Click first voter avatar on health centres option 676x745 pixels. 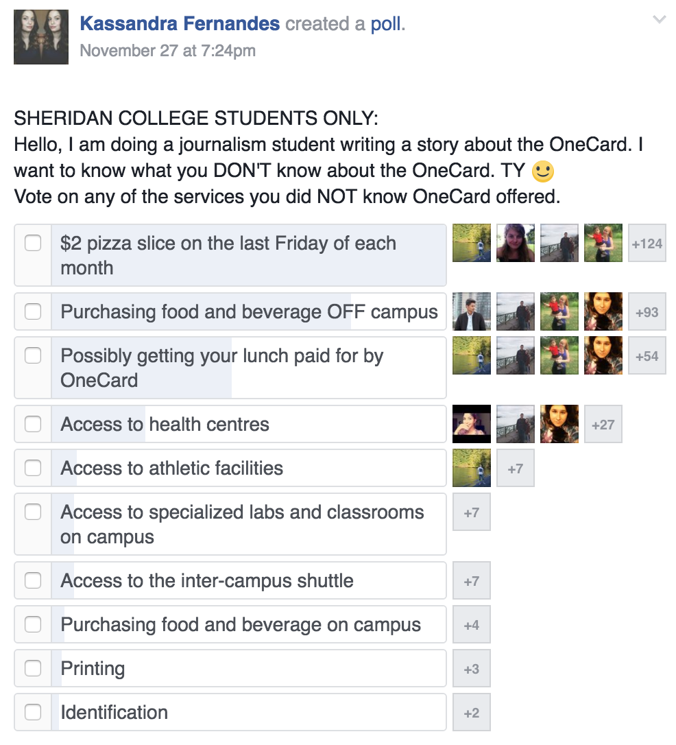pyautogui.click(x=472, y=424)
